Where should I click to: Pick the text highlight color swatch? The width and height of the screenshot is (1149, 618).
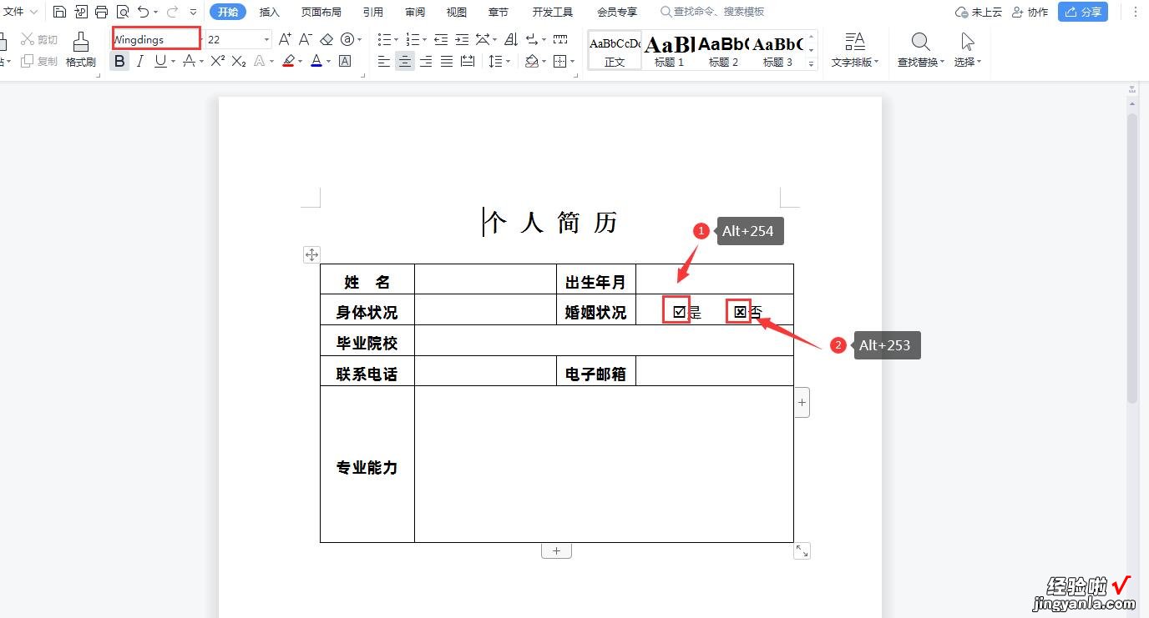click(288, 61)
